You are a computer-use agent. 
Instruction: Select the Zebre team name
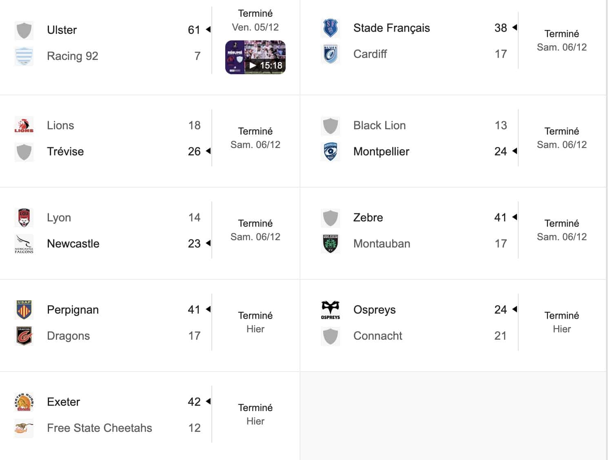[368, 218]
